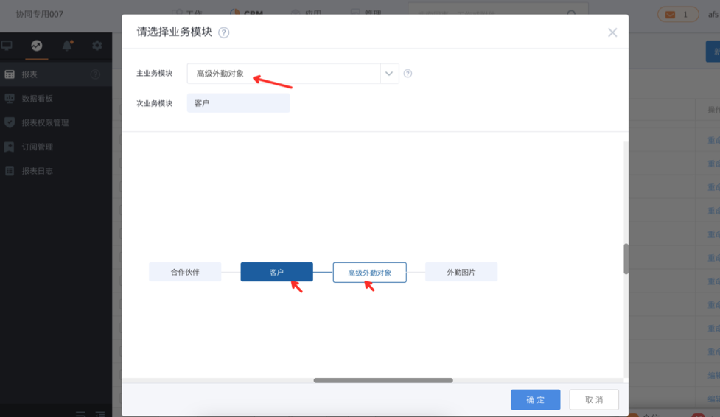The width and height of the screenshot is (720, 417).
Task: Open 报表权限管理 in the sidebar
Action: tap(56, 122)
